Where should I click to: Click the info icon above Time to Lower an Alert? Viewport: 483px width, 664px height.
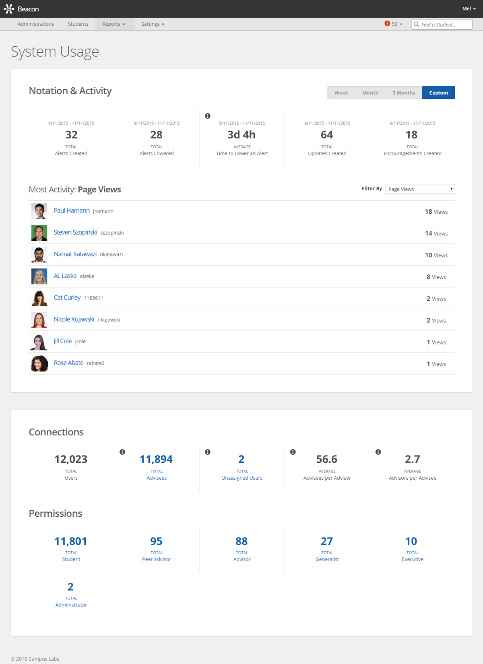coord(208,116)
